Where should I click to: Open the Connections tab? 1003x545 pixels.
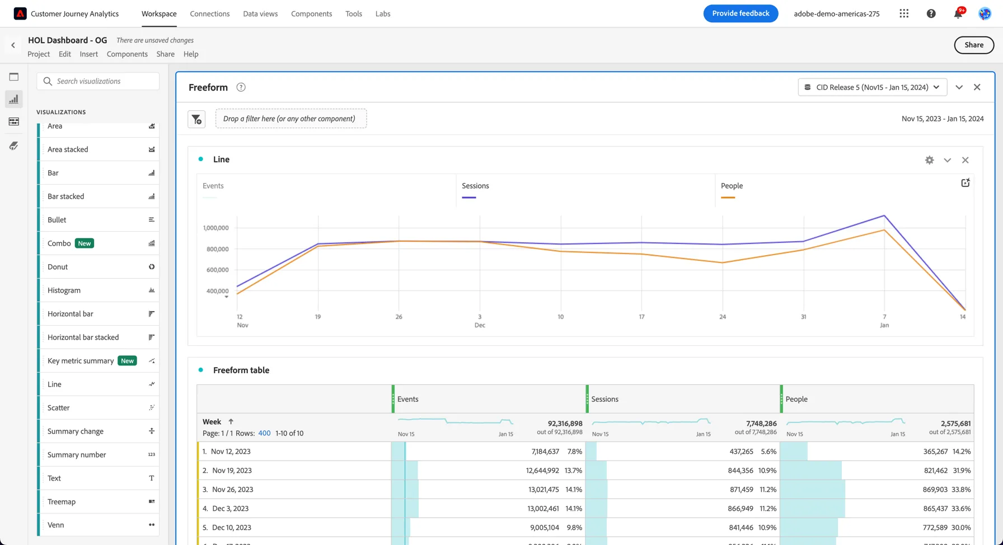pos(210,13)
